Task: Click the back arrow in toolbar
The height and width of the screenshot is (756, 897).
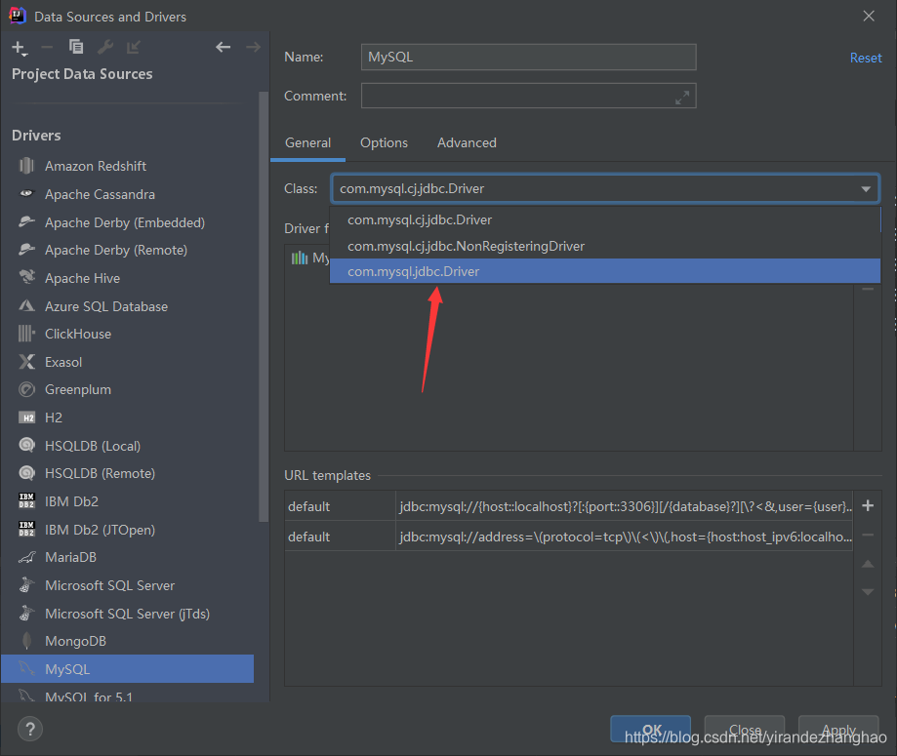Action: 224,47
